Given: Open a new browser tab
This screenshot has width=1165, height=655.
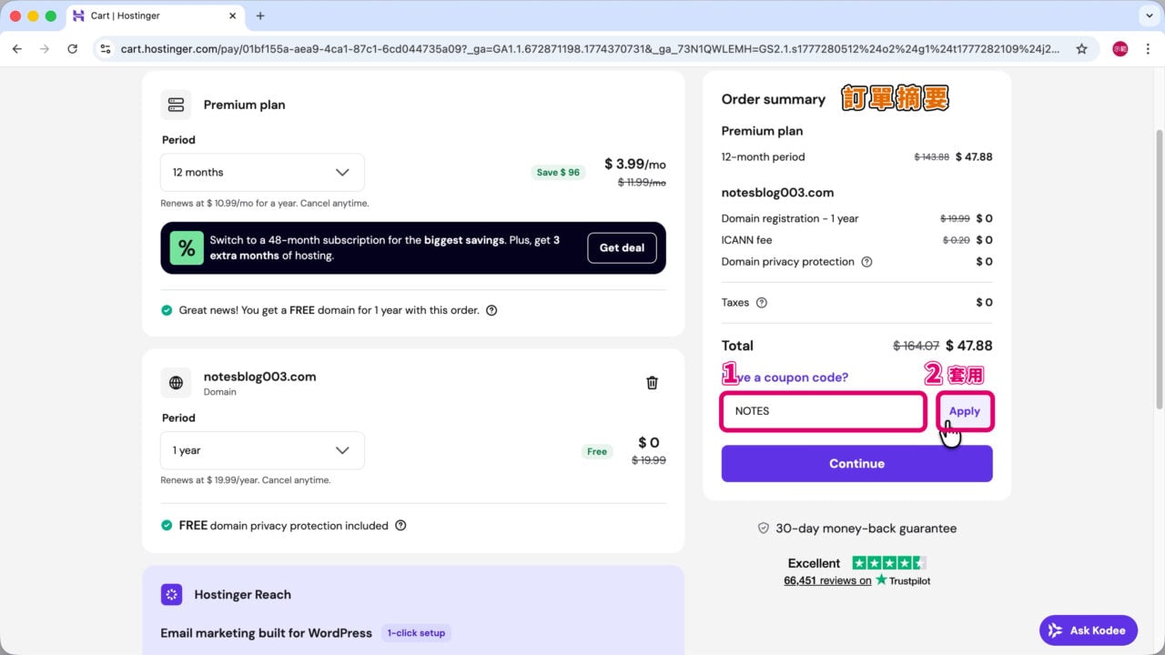Looking at the screenshot, I should pyautogui.click(x=260, y=15).
